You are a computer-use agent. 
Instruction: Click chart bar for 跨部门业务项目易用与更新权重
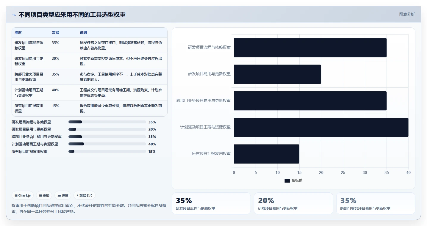[310, 101]
